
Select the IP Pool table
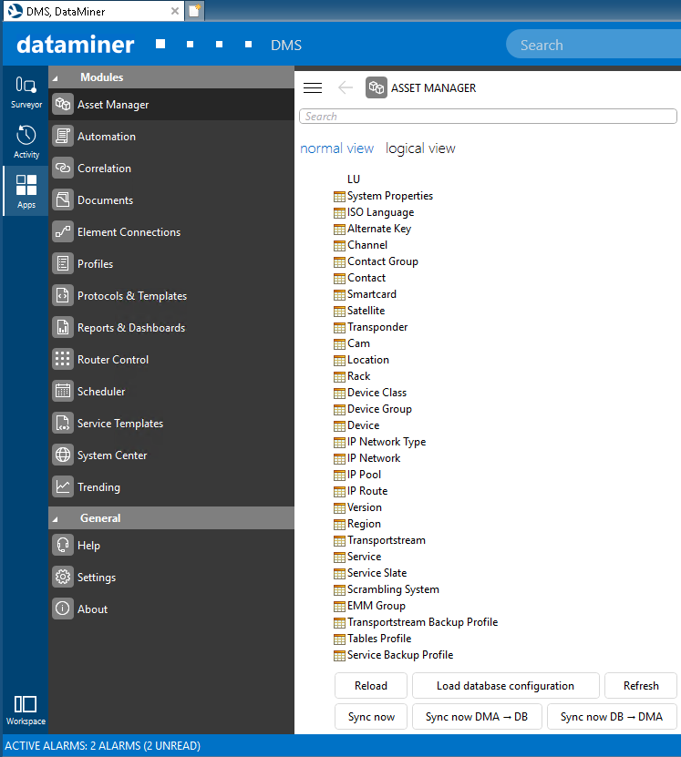pyautogui.click(x=364, y=475)
